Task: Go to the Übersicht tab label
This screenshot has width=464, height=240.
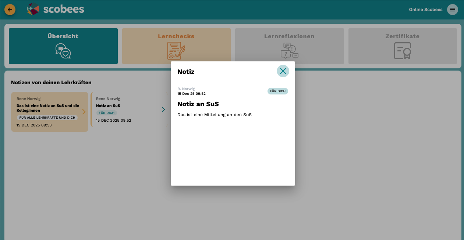Action: pyautogui.click(x=63, y=36)
